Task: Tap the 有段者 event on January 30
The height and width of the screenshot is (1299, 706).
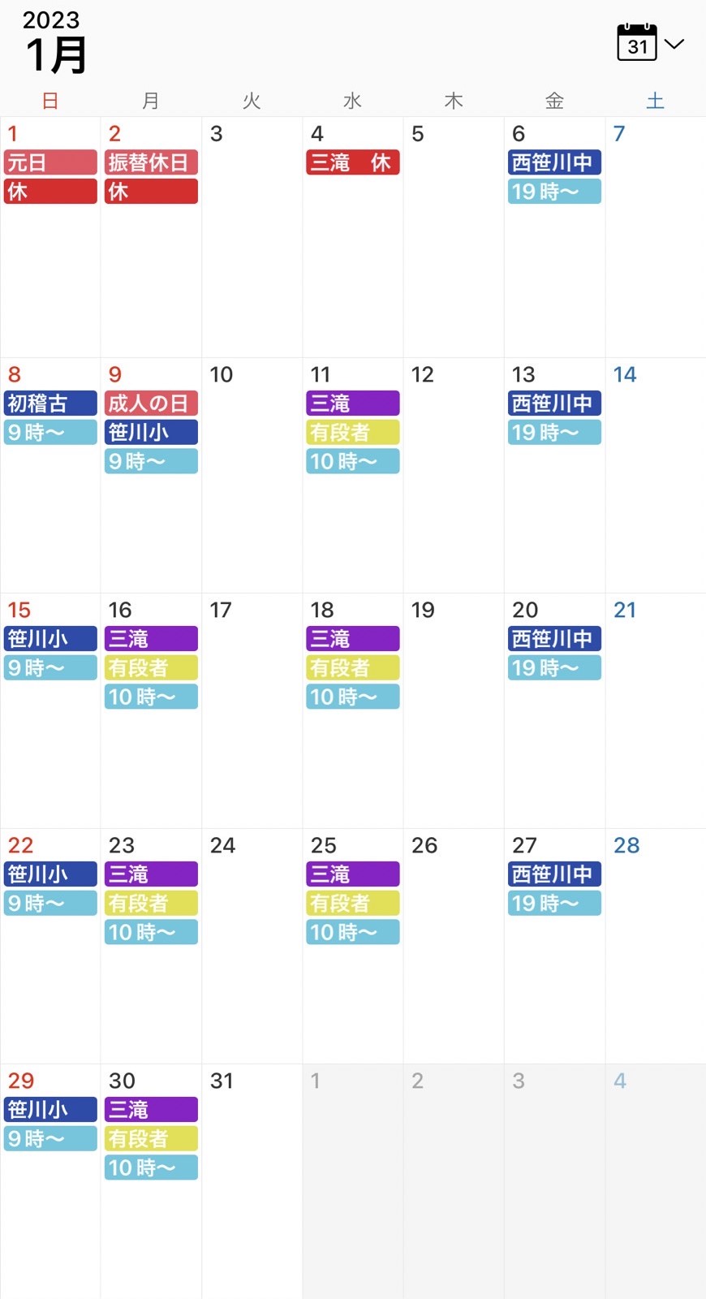Action: (151, 1138)
